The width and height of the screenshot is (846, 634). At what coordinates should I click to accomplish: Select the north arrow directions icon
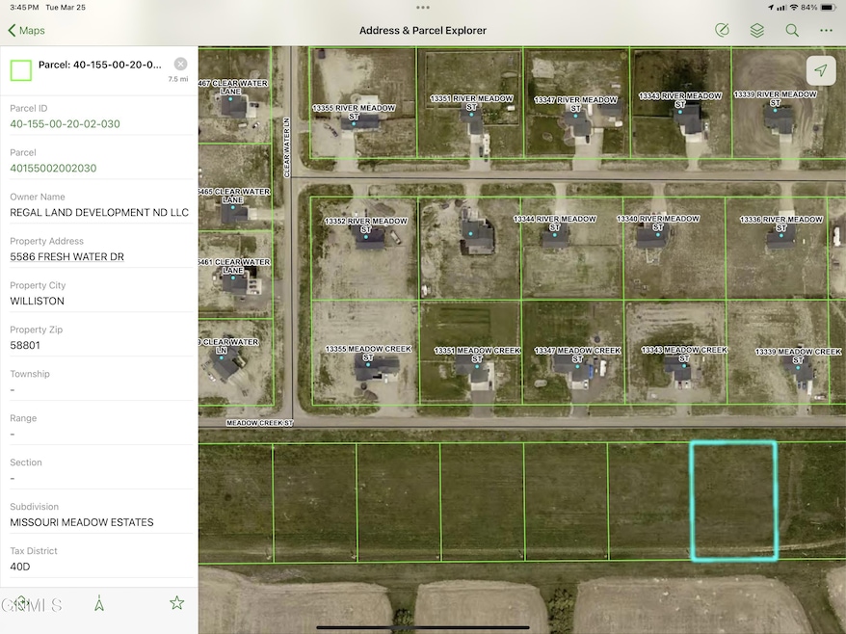(x=99, y=601)
